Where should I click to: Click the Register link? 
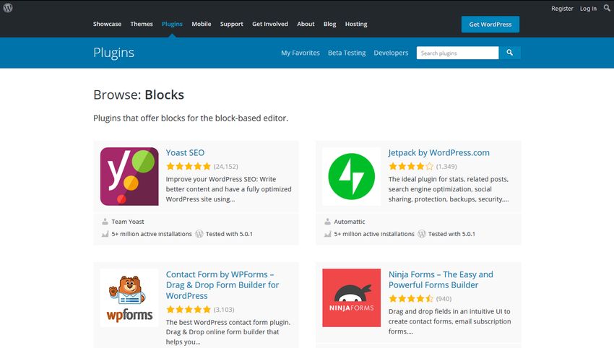pos(562,8)
